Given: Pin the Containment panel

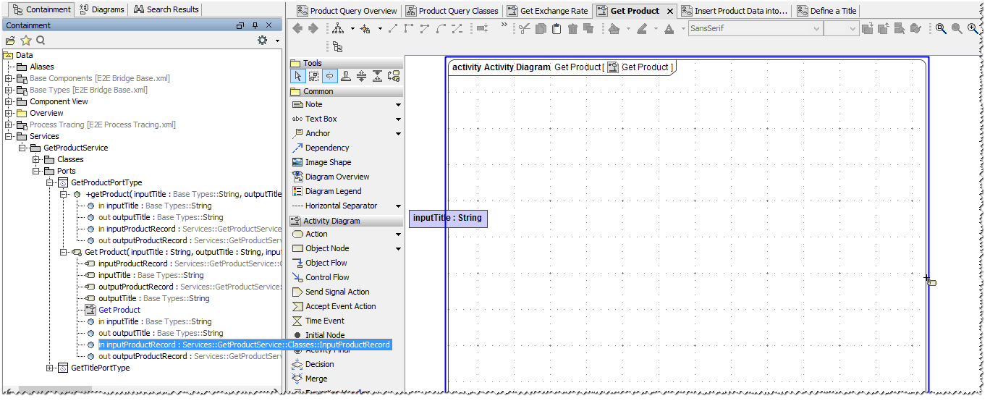Looking at the screenshot, I should [x=255, y=25].
